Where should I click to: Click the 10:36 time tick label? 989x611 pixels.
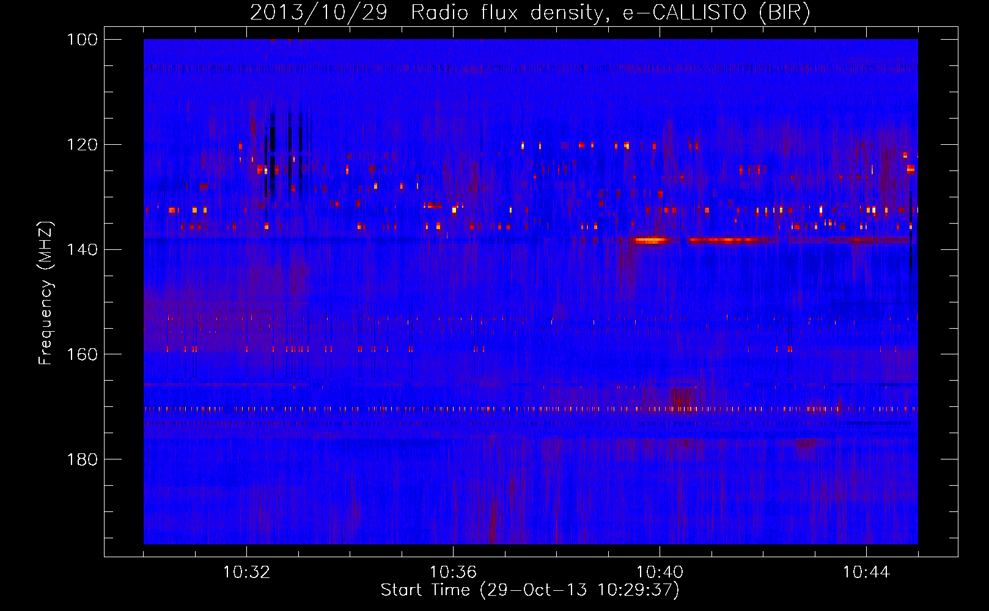click(453, 572)
